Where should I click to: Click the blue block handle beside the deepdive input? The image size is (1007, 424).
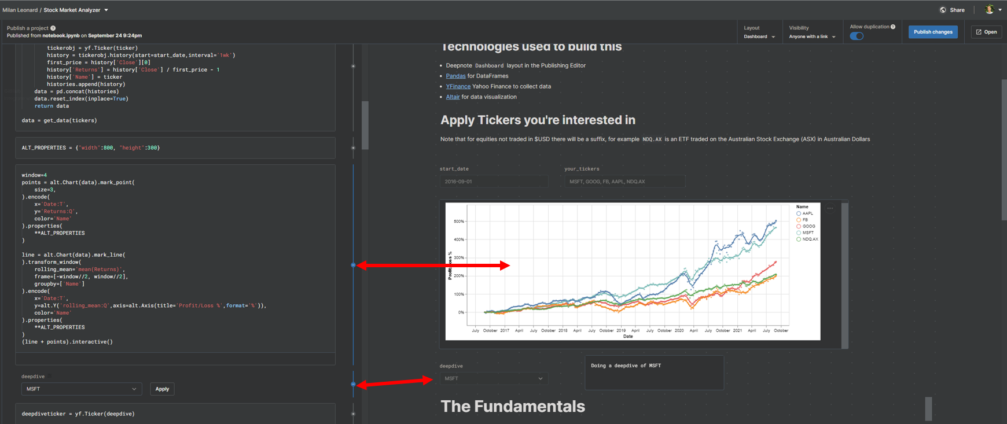tap(354, 384)
